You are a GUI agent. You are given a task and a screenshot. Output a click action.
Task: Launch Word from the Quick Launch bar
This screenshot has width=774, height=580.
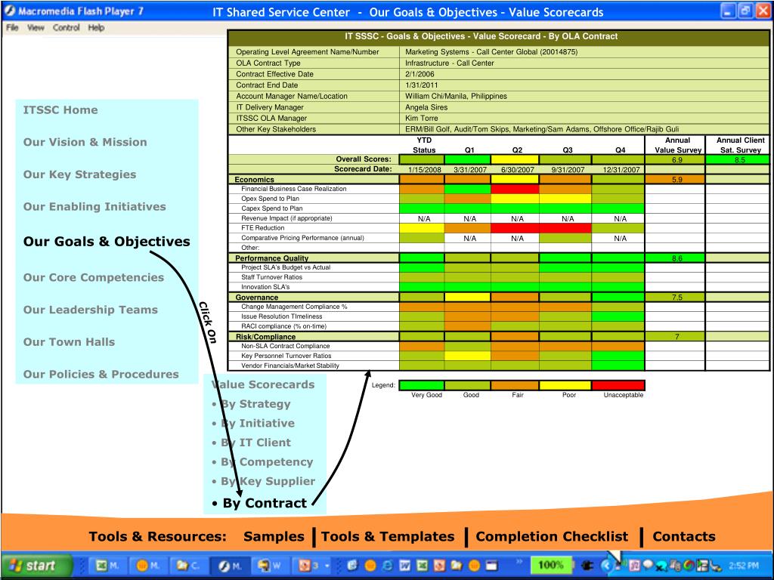point(405,566)
